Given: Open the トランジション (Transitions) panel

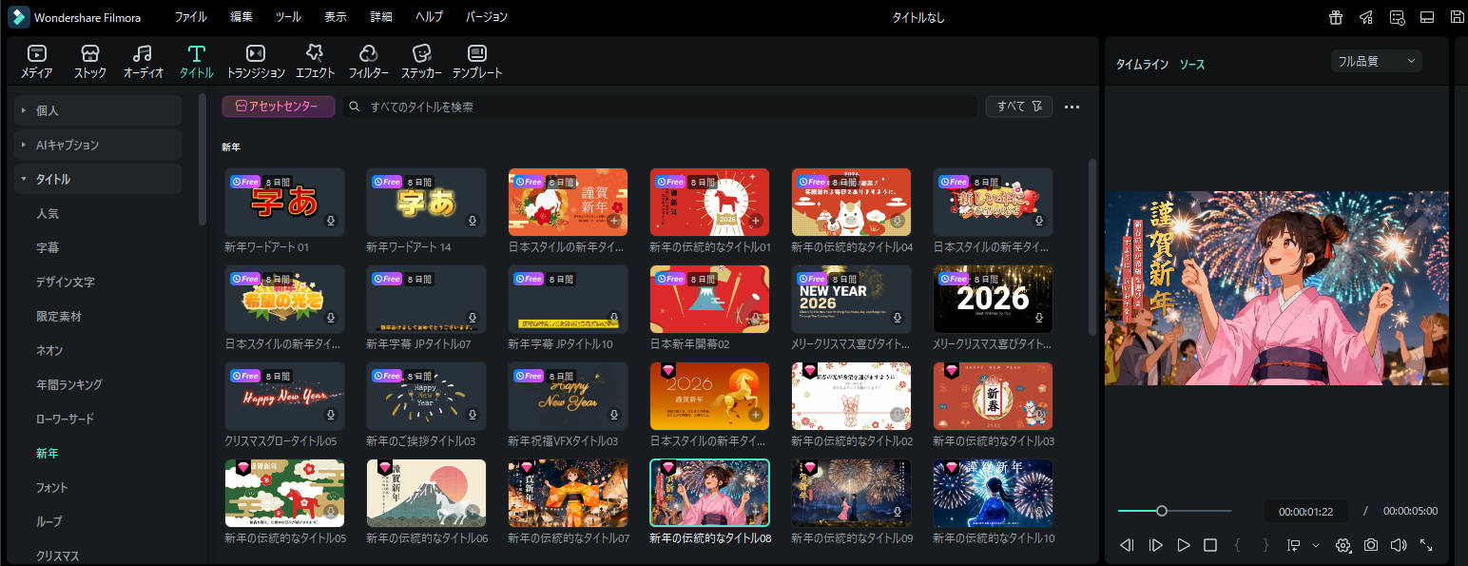Looking at the screenshot, I should tap(255, 62).
